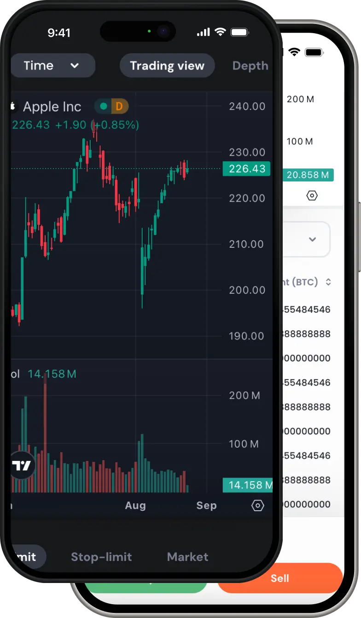The height and width of the screenshot is (618, 361).
Task: Select the Stop-limit order type
Action: [101, 557]
